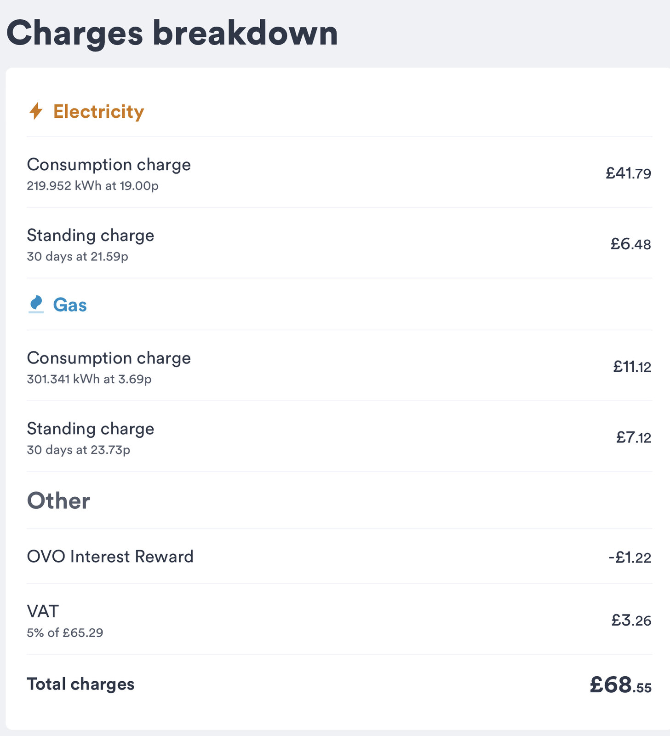Screen dimensions: 670x736
Task: Select the Charges breakdown page title
Action: pyautogui.click(x=172, y=33)
